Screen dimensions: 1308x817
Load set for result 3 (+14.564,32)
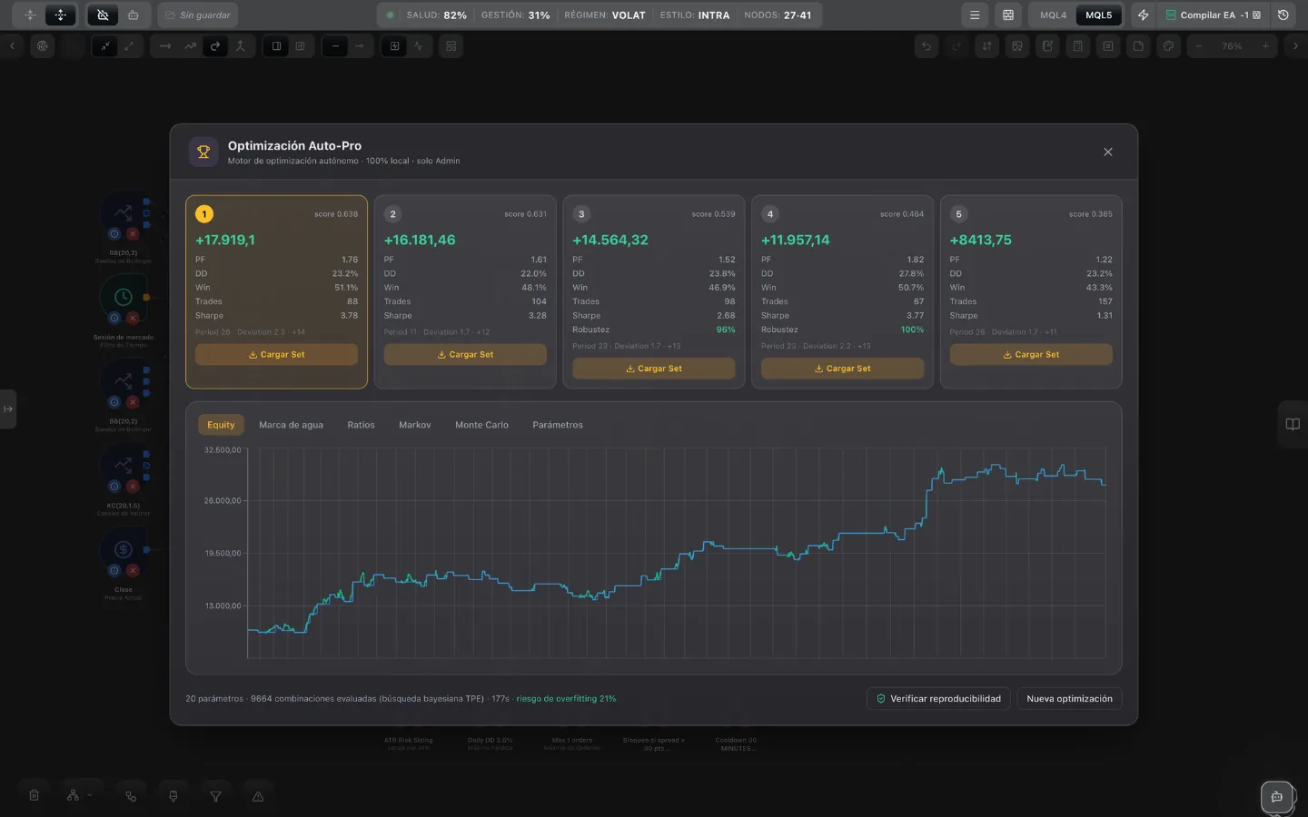654,369
